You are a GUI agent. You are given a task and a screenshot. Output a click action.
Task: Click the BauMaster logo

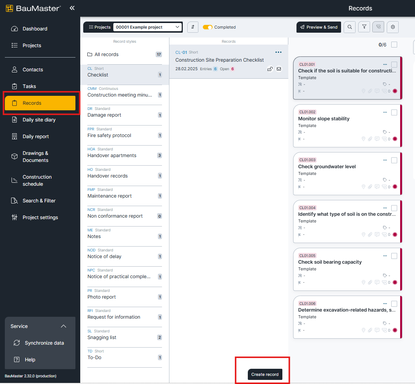coord(33,9)
